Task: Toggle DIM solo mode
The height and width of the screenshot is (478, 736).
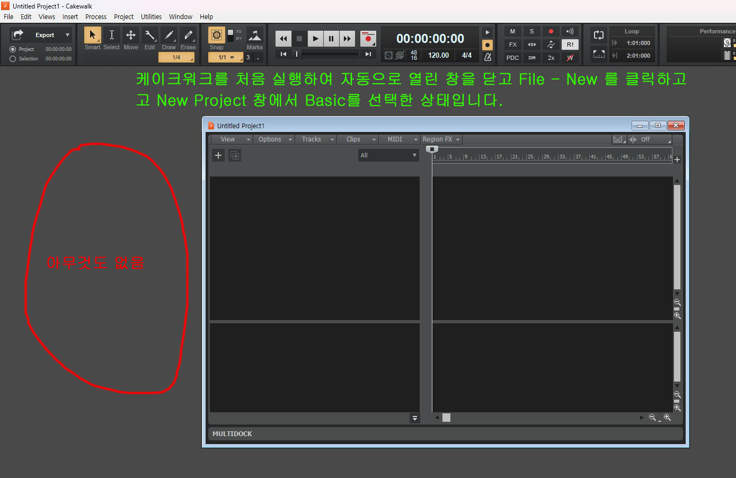Action: pos(531,58)
